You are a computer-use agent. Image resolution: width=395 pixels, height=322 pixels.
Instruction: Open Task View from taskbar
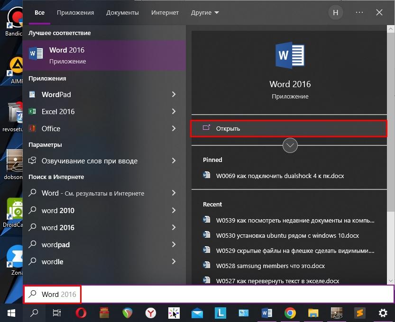coord(57,313)
